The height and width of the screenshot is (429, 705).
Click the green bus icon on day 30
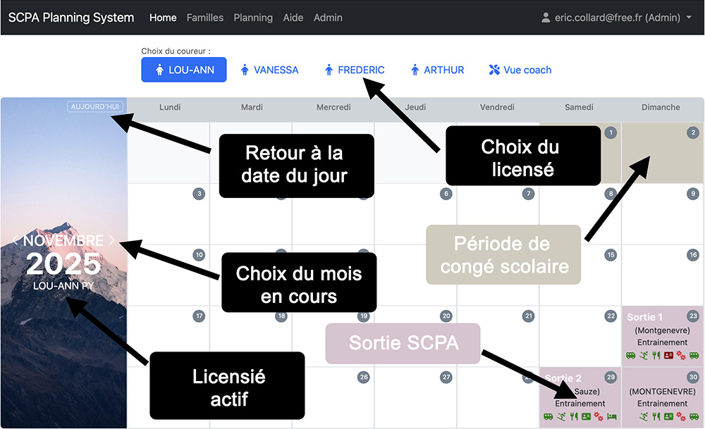[694, 416]
